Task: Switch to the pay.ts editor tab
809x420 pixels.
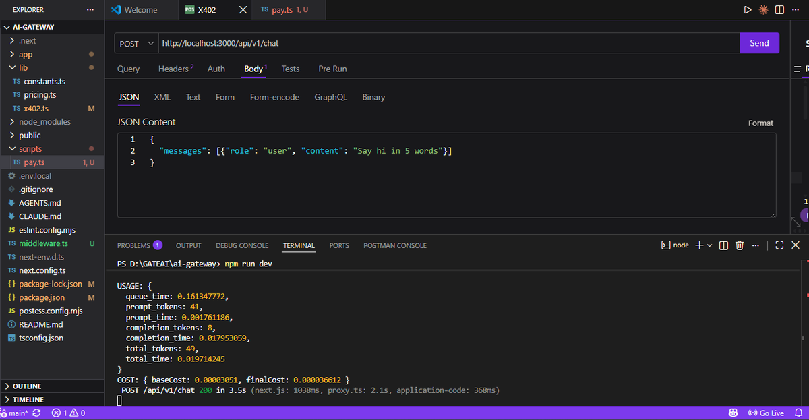Action: (290, 10)
